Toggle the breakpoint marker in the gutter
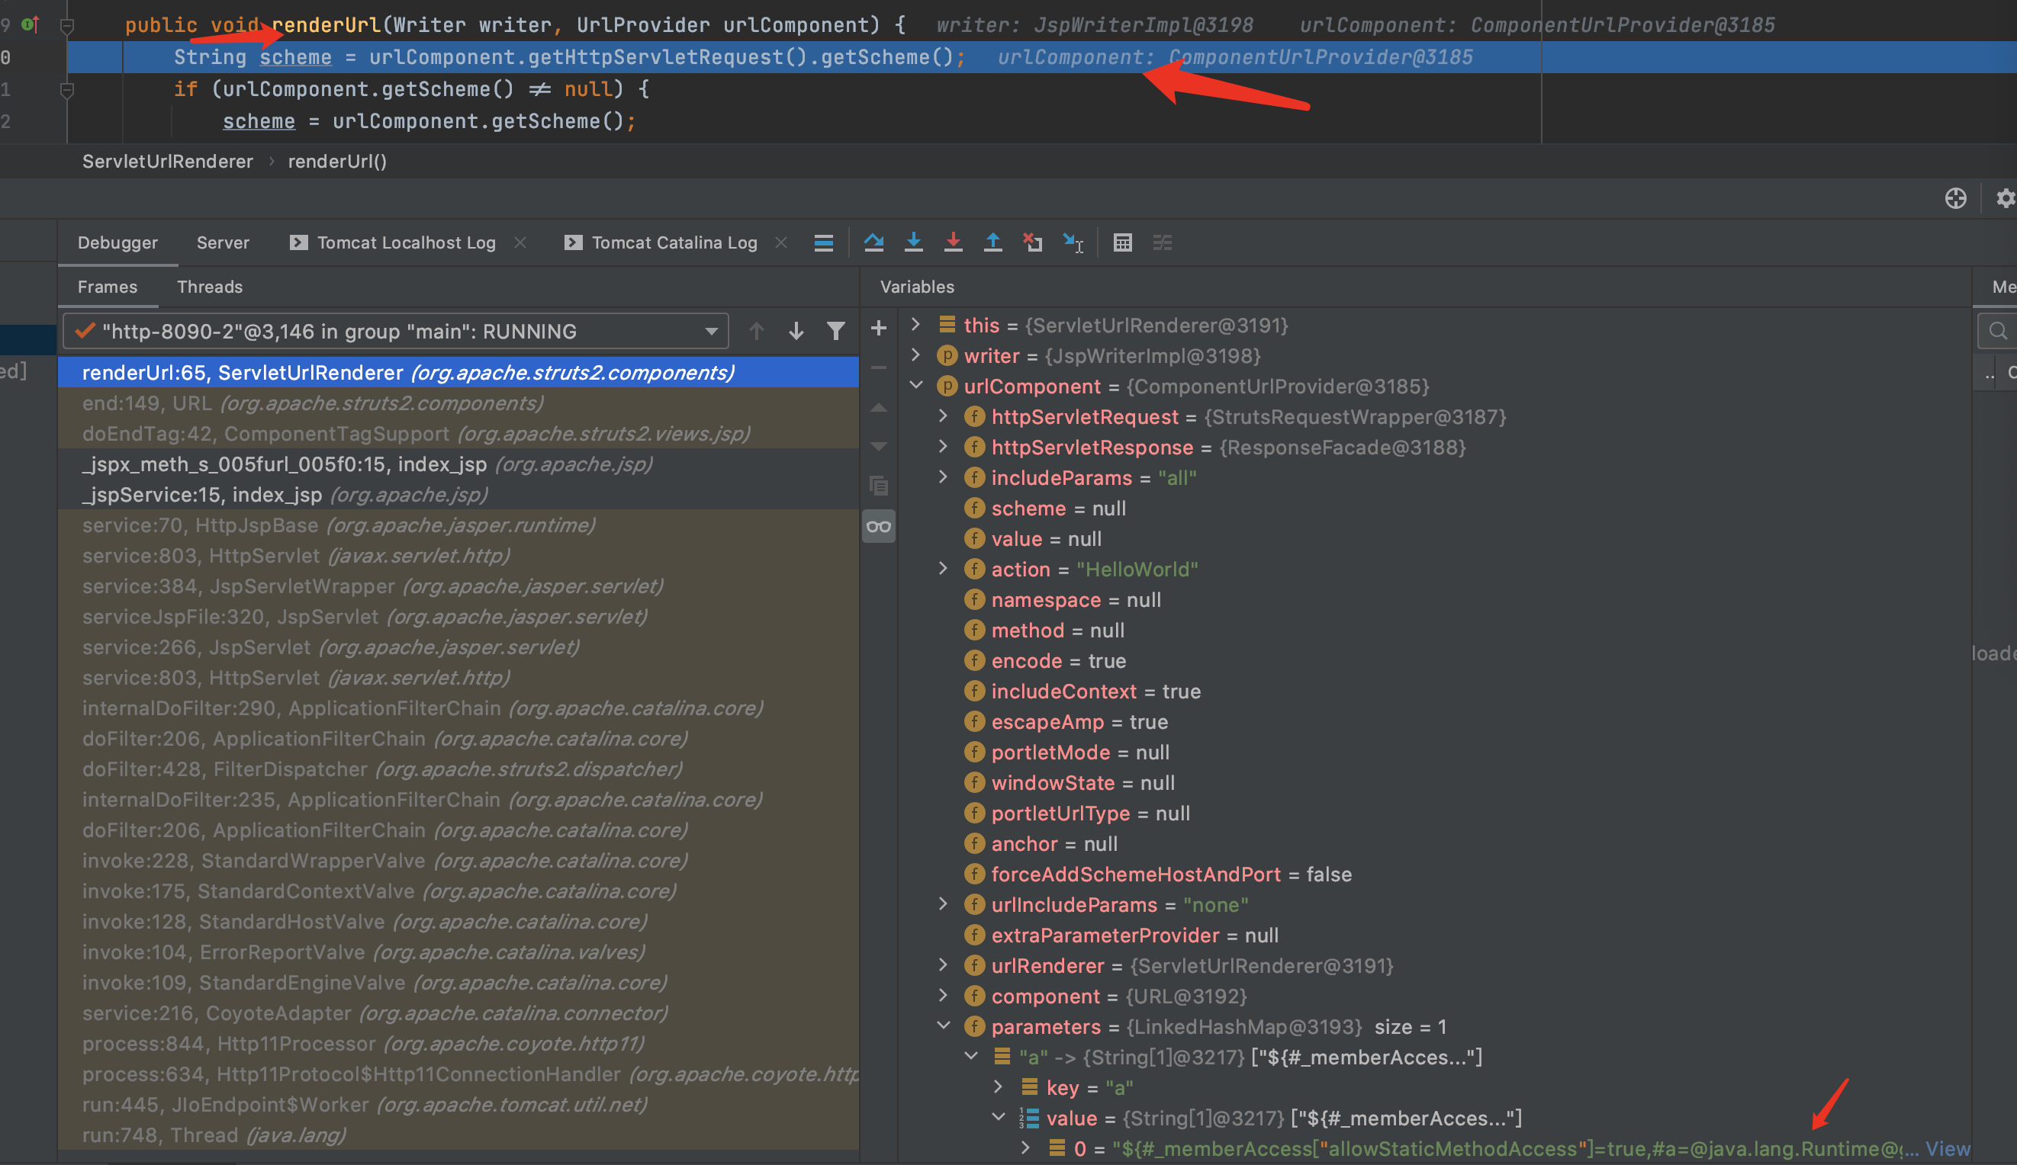Screen dimensions: 2017x1165 pos(31,25)
